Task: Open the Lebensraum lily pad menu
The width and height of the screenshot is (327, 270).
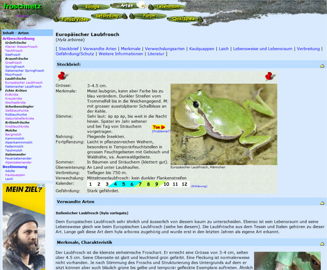Action: [168, 7]
